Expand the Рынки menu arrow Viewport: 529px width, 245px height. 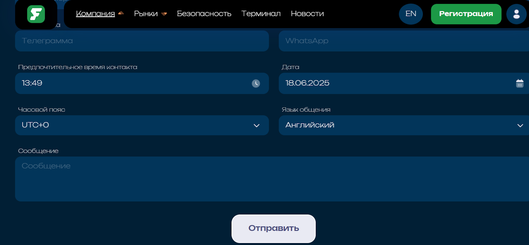[164, 14]
